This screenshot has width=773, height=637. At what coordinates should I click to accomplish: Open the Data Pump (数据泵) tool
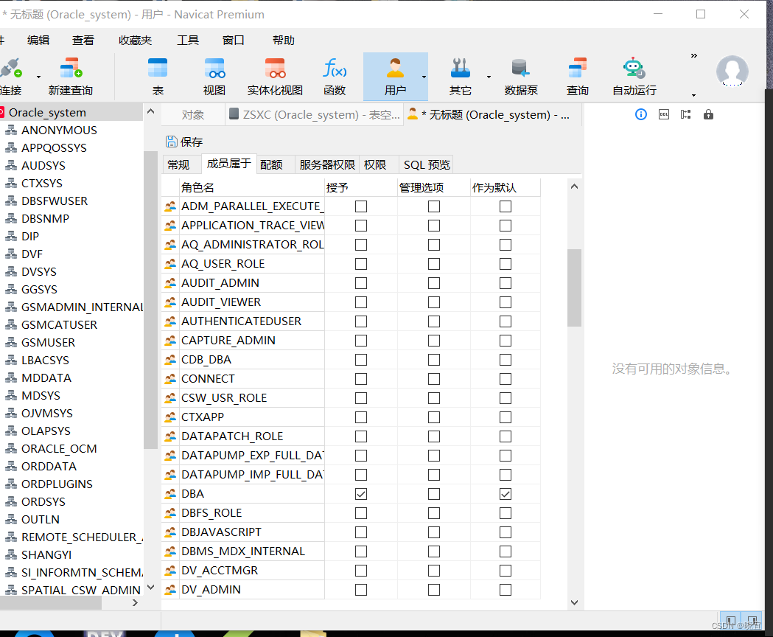[520, 77]
